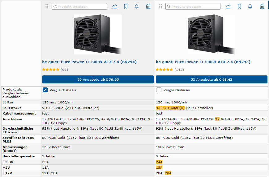Click '32A, 28A' value in +12V row
This screenshot has height=177, width=269.
[50, 173]
